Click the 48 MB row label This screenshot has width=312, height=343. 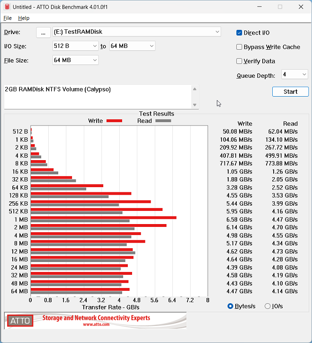pos(19,283)
